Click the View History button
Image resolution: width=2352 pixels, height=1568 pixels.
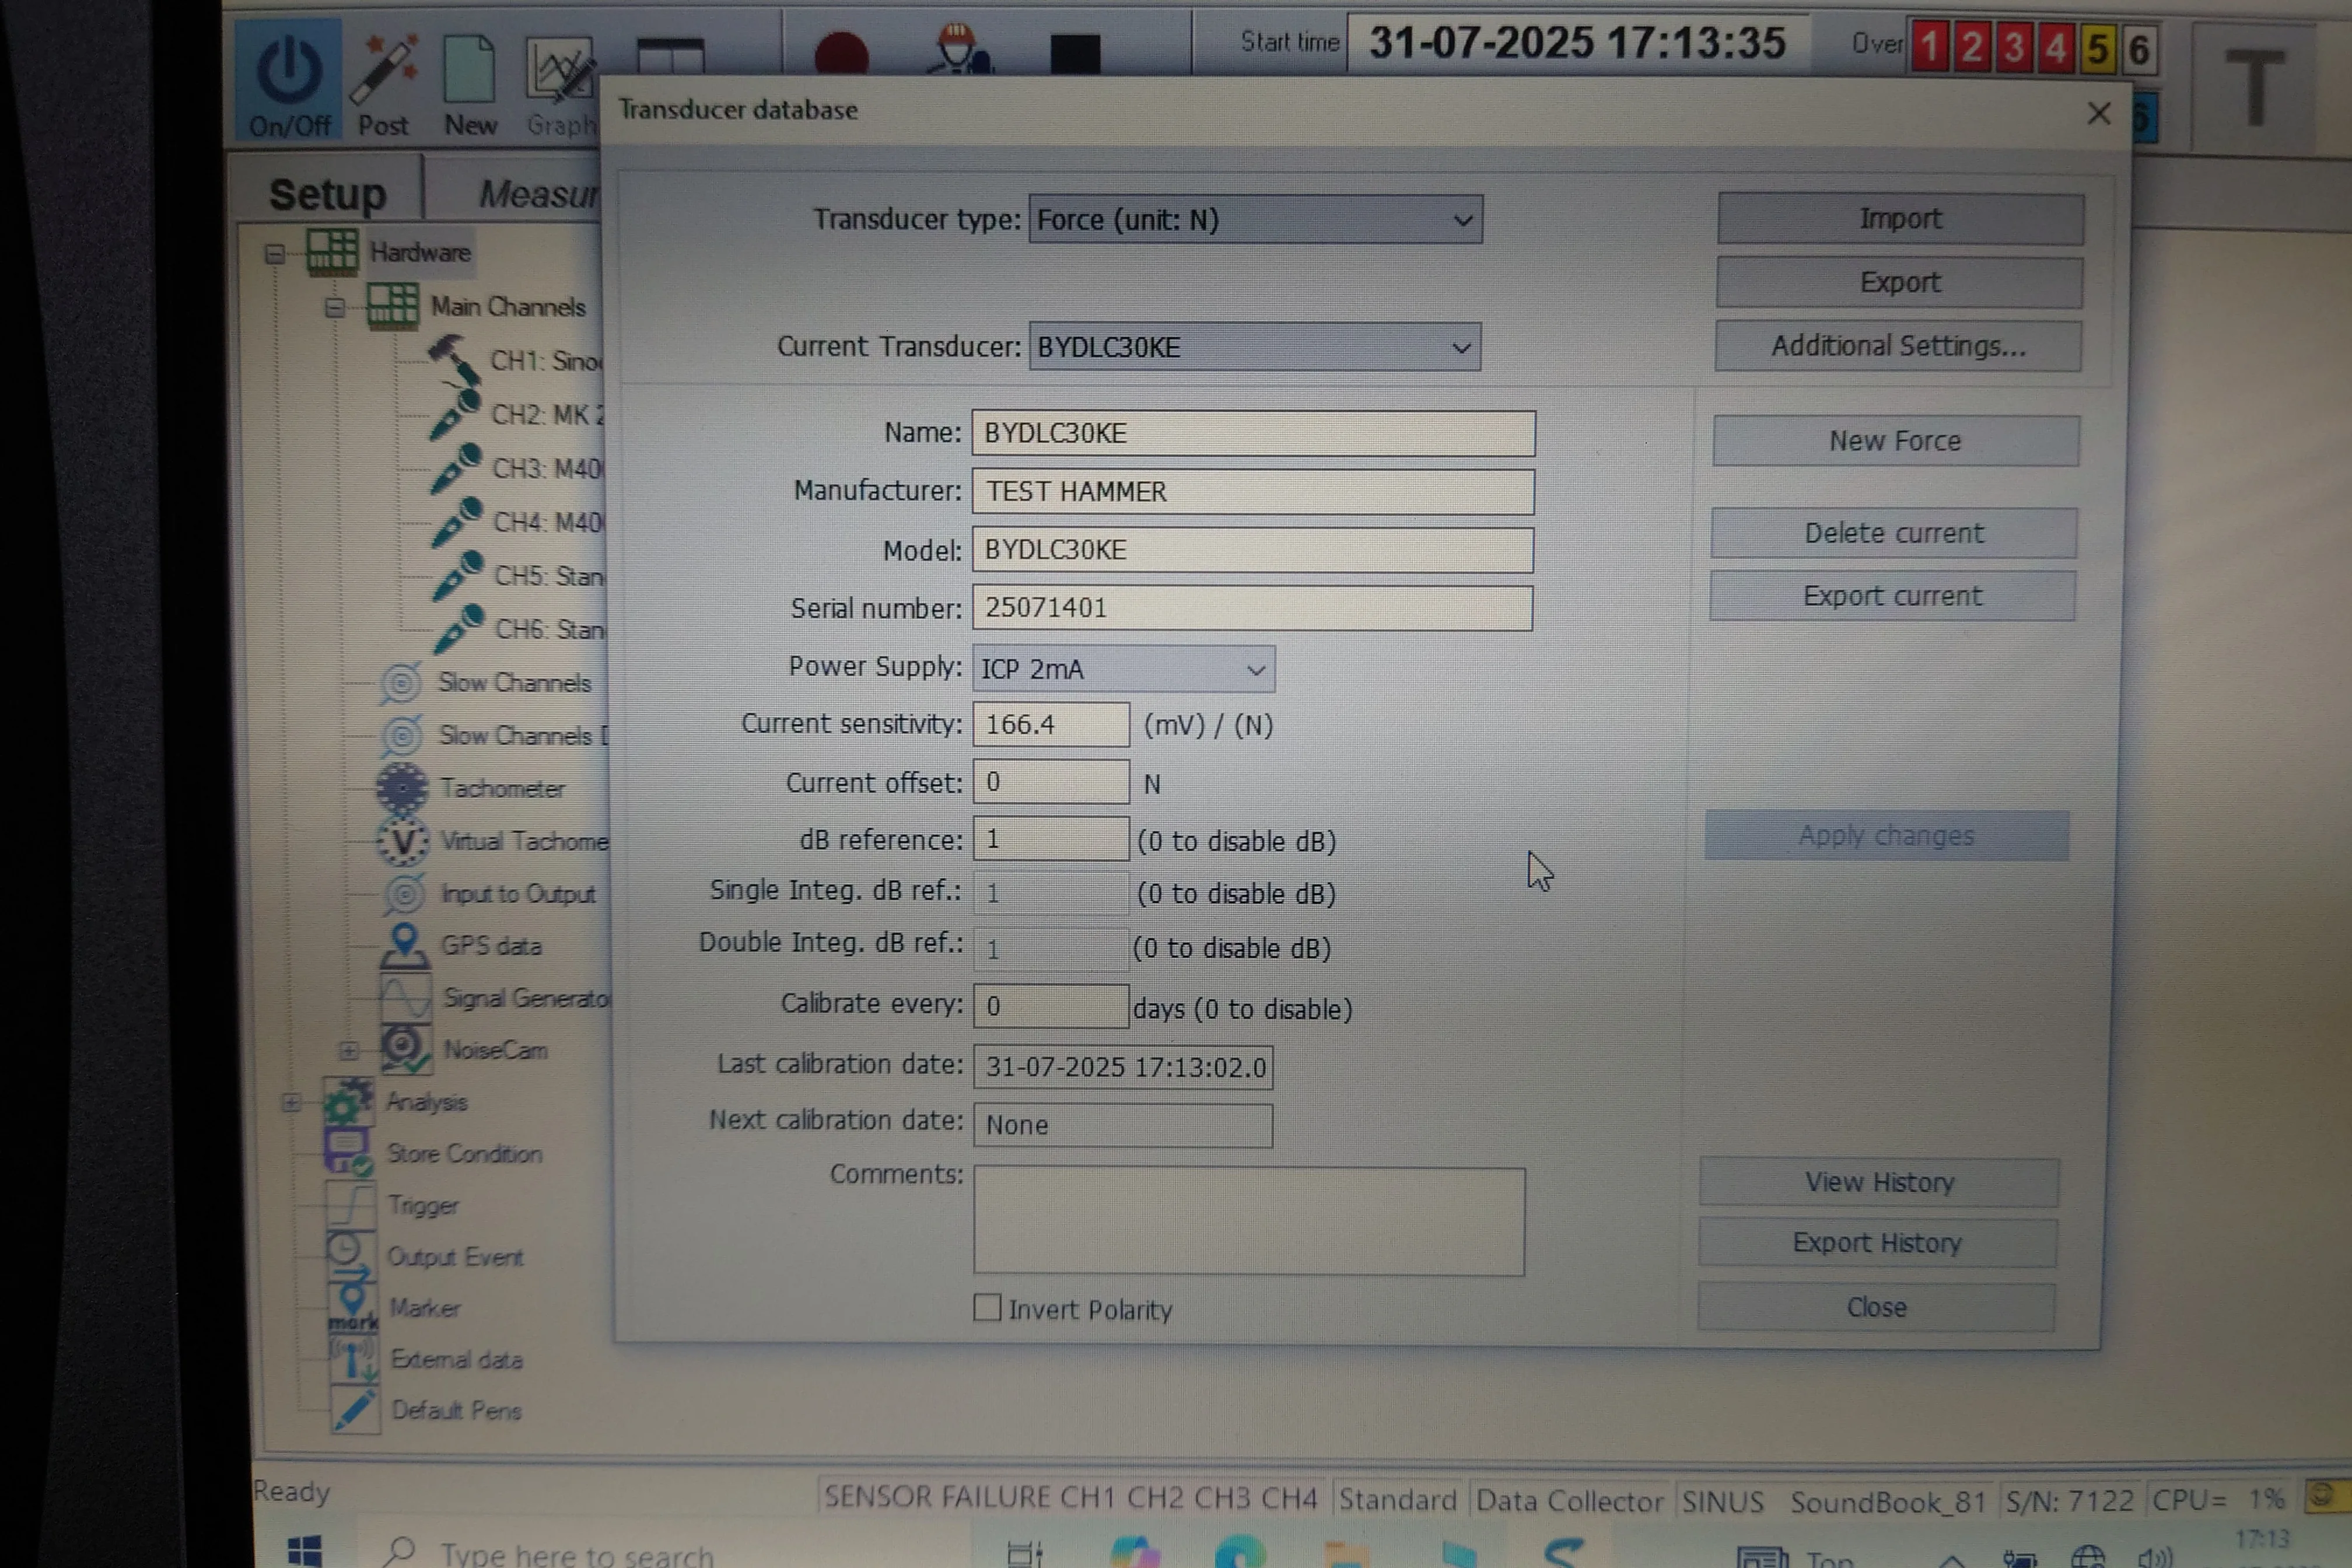1879,1182
